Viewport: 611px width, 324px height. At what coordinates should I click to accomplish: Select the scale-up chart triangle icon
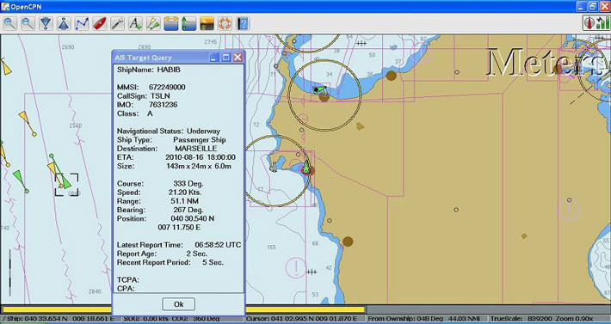click(64, 24)
